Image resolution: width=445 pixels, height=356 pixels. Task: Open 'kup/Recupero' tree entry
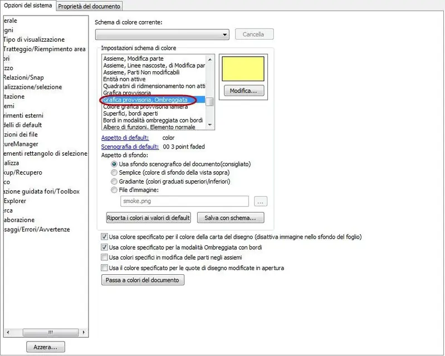[23, 172]
